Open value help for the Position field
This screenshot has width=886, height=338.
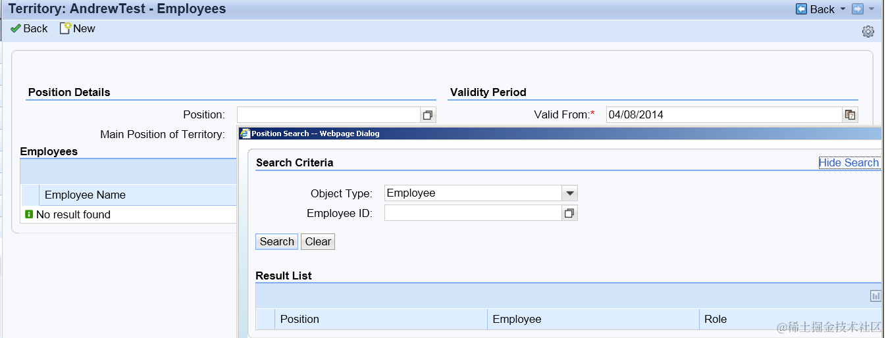(428, 115)
